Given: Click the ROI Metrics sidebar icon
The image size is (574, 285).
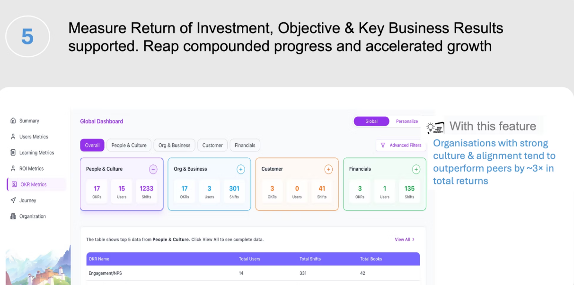Looking at the screenshot, I should click(13, 168).
